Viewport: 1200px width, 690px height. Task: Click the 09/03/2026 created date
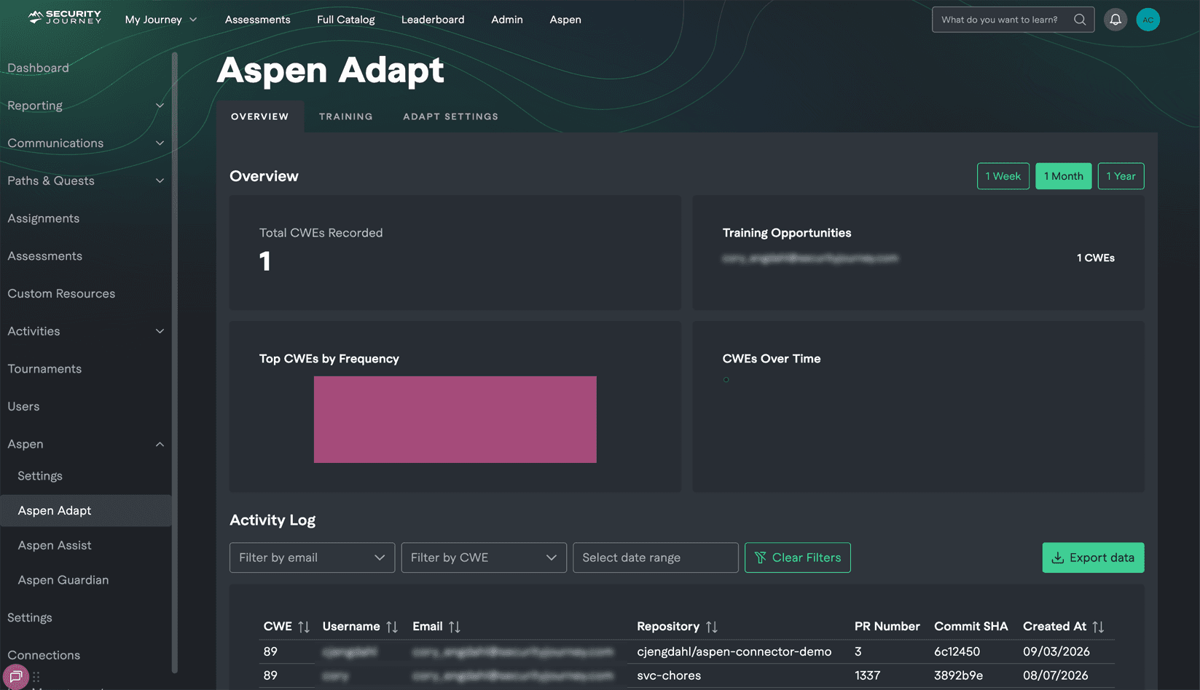point(1056,651)
